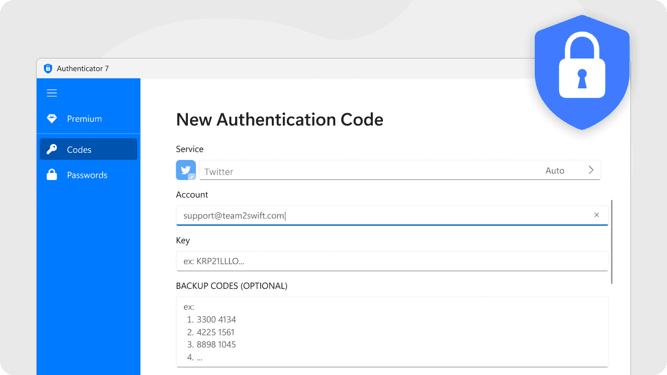The height and width of the screenshot is (375, 667).
Task: Open the Auto selection in Service row
Action: pyautogui.click(x=554, y=171)
